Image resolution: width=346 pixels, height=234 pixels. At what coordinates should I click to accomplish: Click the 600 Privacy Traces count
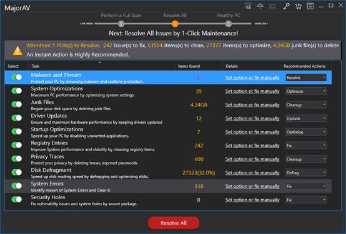(x=199, y=159)
